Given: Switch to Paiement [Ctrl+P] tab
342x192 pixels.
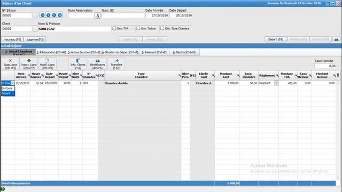Looking at the screenshot, I should pos(154,52).
